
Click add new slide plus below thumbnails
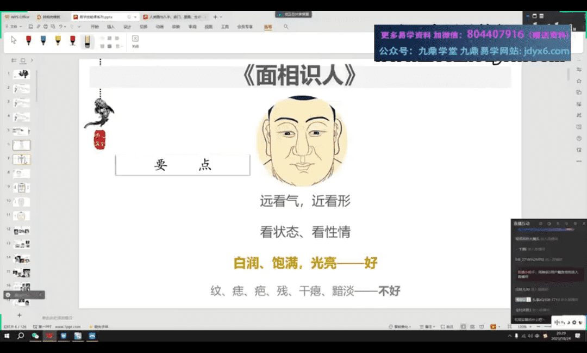[x=20, y=315]
